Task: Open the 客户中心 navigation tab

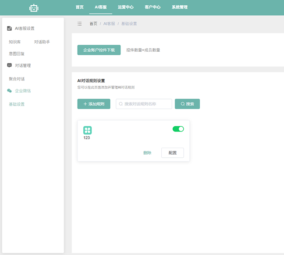Action: 153,7
